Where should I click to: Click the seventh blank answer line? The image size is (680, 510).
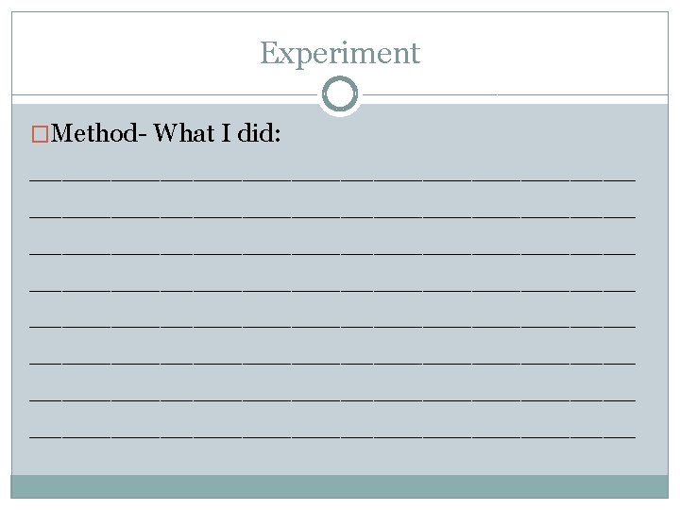click(x=332, y=399)
